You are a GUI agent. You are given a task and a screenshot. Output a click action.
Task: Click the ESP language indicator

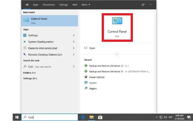pos(170,117)
